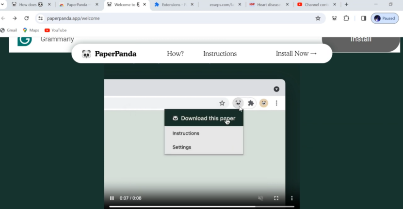Screen dimensions: 403x209
Task: Click the puzzle piece icon in the demo video
Action: 251,103
